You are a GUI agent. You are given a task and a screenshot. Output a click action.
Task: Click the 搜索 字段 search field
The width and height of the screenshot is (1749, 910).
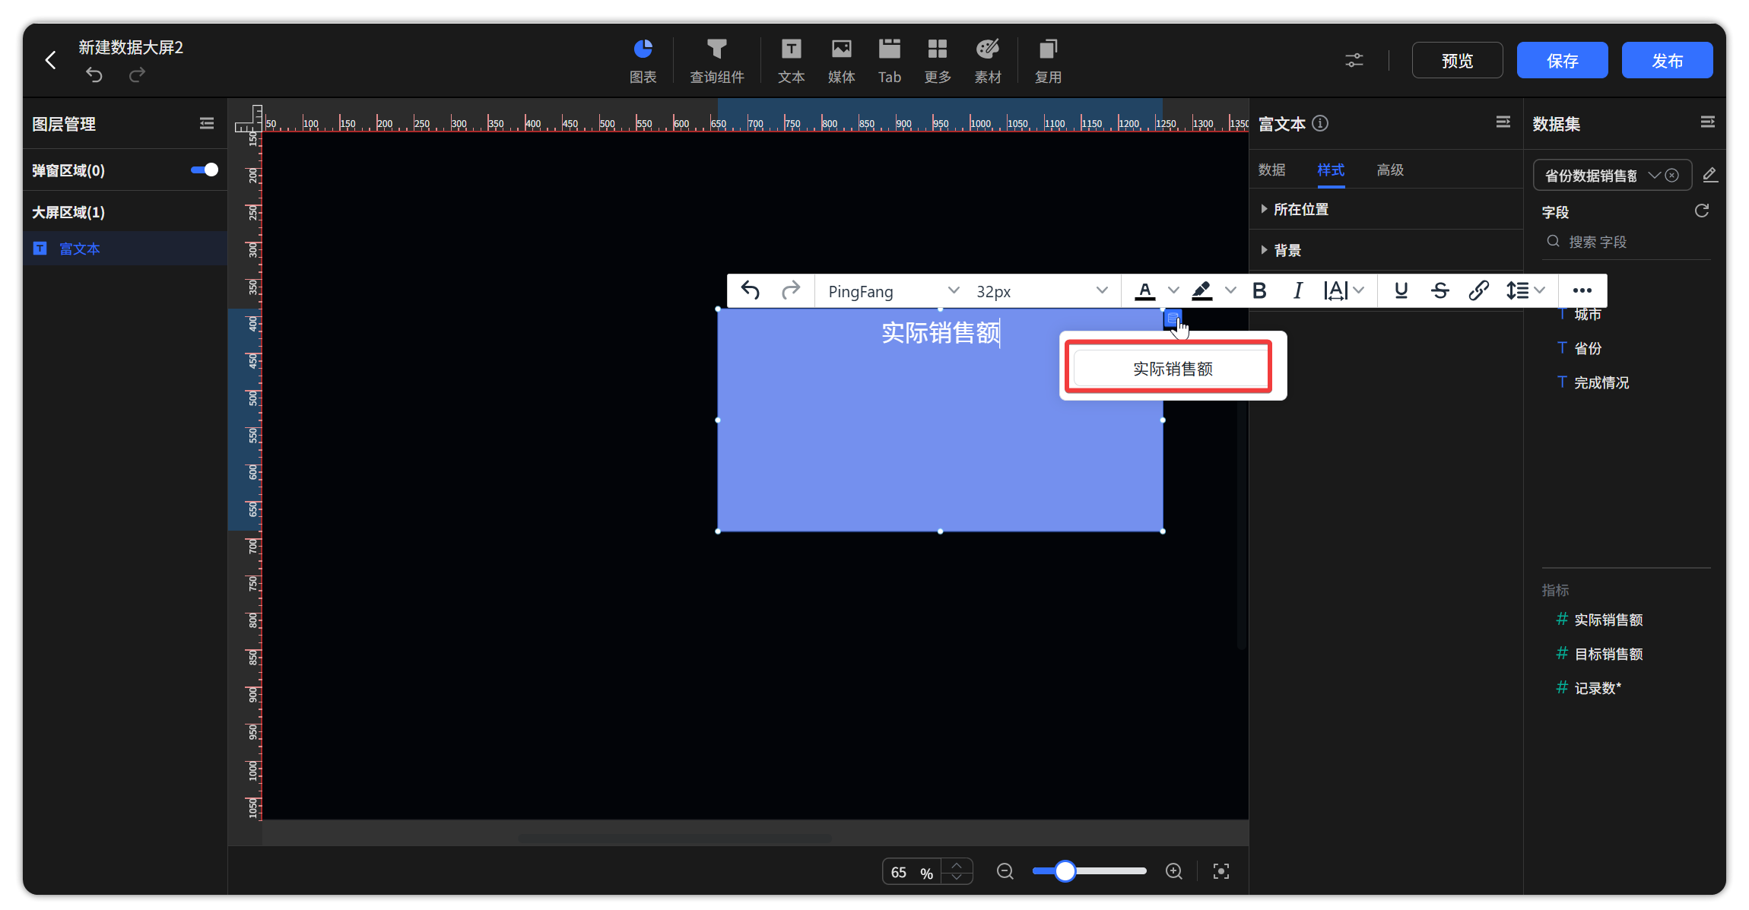pos(1626,242)
